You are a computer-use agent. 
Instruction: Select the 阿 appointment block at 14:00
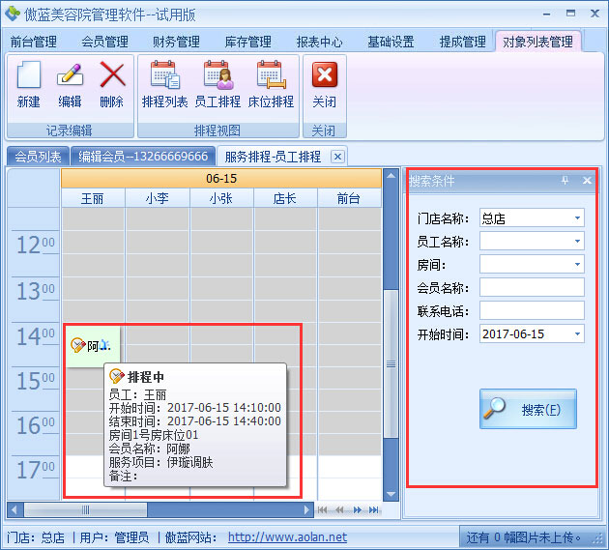(92, 346)
